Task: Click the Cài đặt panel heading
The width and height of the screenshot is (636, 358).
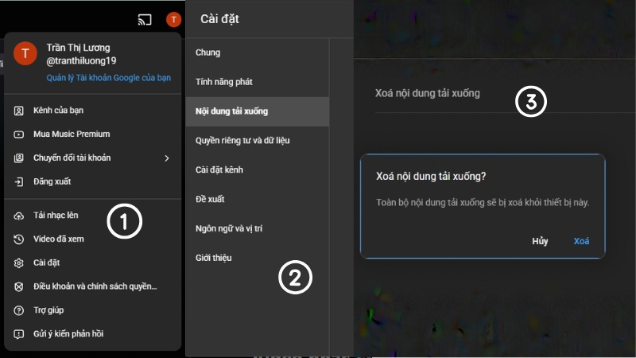Action: click(x=219, y=19)
